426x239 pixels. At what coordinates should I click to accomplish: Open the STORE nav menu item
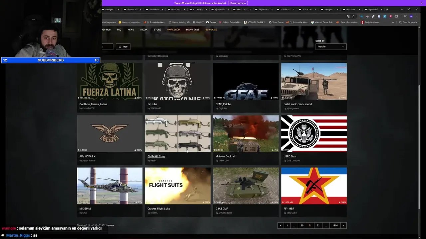(157, 30)
